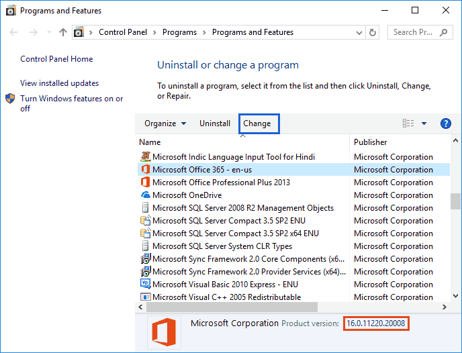Open Control Panel Home link
This screenshot has height=353, width=462.
coord(56,59)
